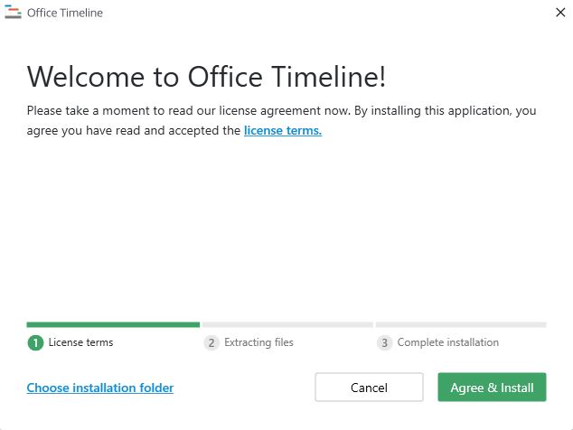
Task: Click the empty title bar area
Action: coord(316,13)
